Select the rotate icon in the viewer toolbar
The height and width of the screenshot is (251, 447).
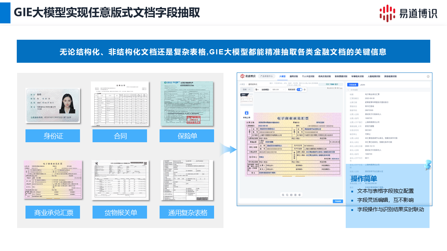(300, 195)
